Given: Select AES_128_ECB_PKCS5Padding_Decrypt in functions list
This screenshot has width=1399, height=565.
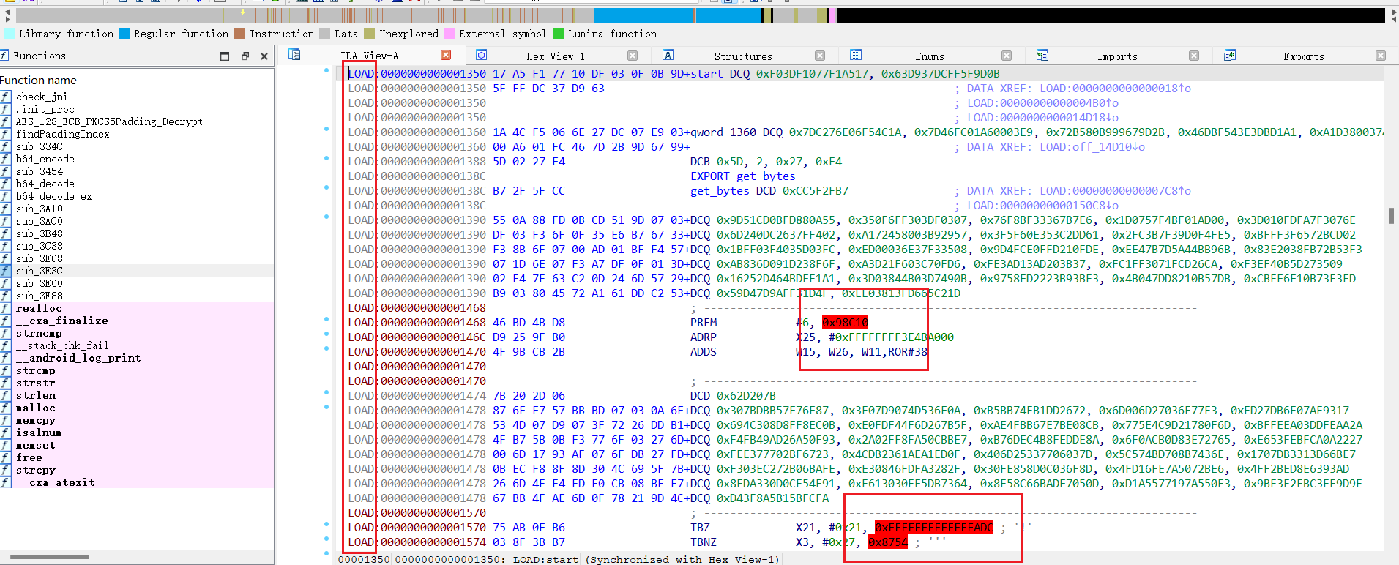Looking at the screenshot, I should (109, 121).
